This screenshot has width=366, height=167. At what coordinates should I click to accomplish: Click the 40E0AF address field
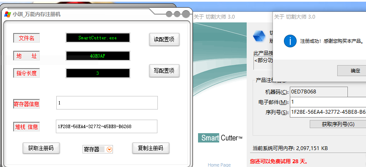coord(98,56)
